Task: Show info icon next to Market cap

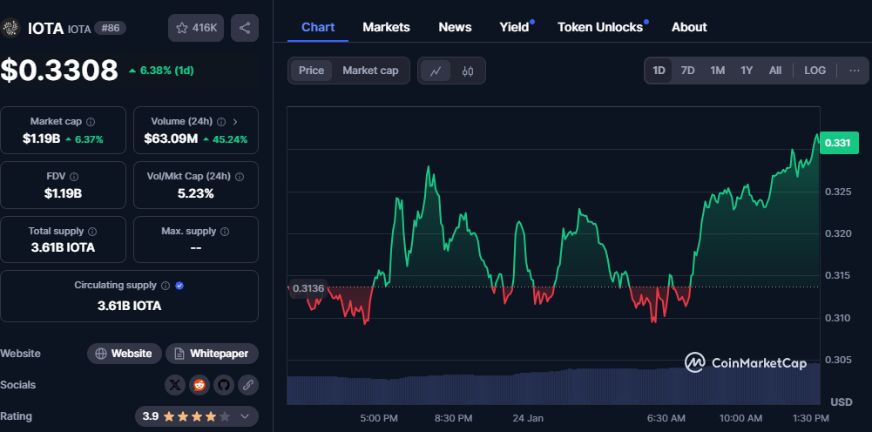Action: tap(91, 121)
